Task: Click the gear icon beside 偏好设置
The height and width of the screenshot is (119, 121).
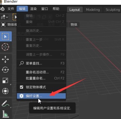Action: point(21,96)
